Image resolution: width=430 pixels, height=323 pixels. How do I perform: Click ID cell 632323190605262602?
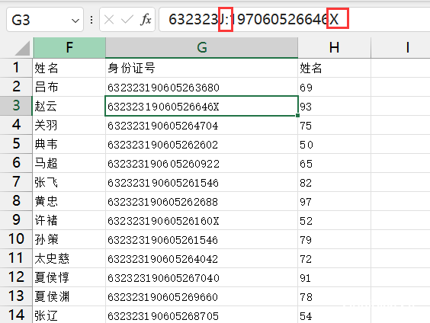click(201, 144)
